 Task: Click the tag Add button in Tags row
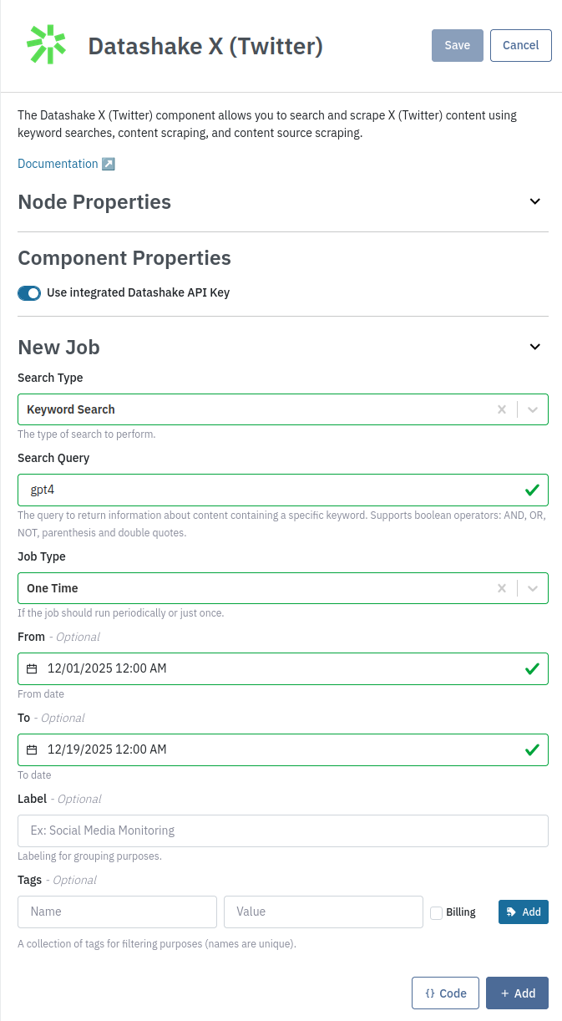coord(523,912)
